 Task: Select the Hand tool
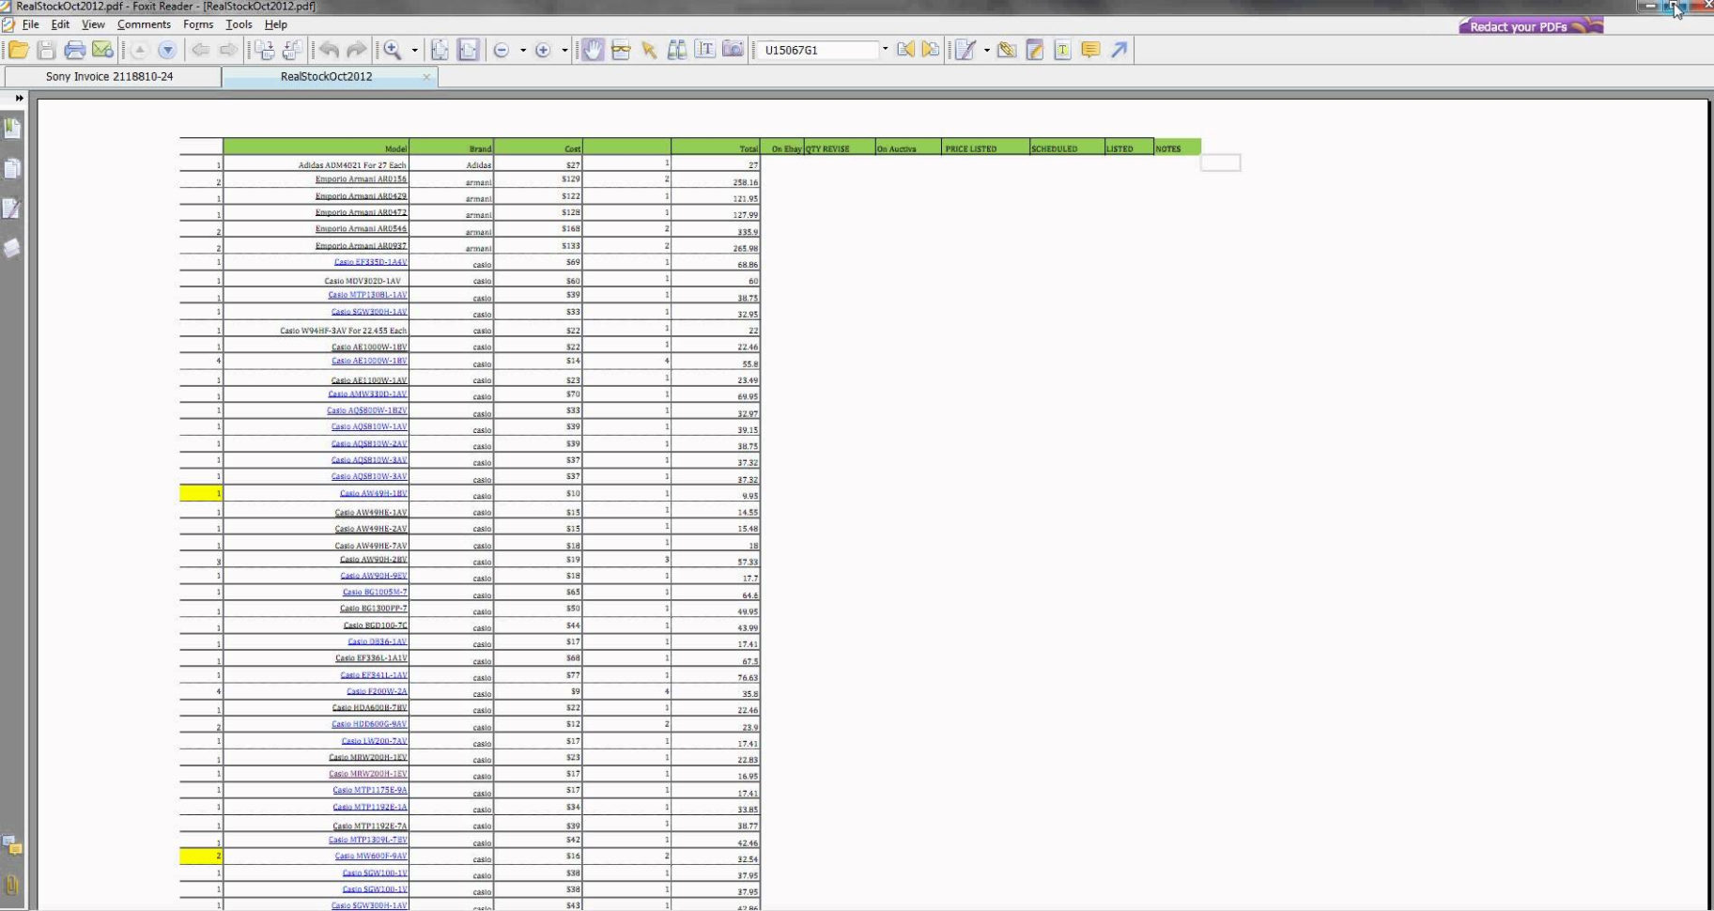pos(593,50)
